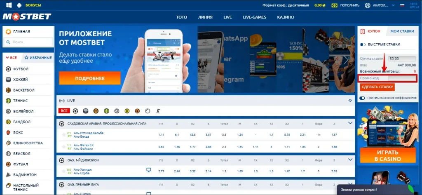Toggle Принять изменения коэффициентов switch
The image size is (422, 195).
click(362, 98)
